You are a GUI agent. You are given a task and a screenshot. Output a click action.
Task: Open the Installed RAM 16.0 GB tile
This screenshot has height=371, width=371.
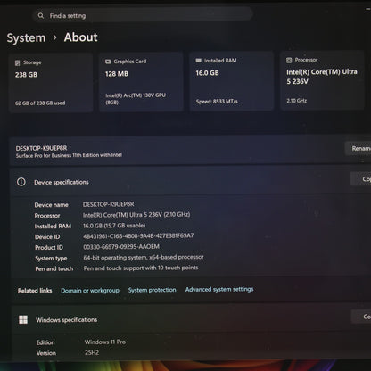point(232,81)
